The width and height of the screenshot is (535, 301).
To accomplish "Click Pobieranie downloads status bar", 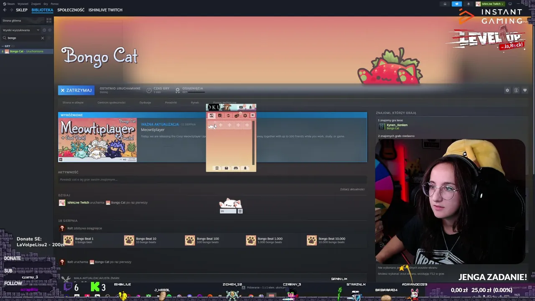I will 266,288.
